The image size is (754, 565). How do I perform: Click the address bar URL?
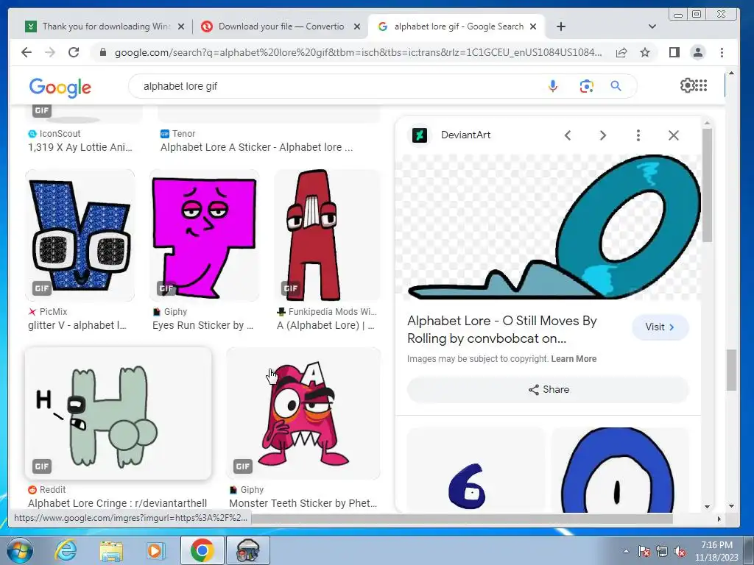tap(359, 52)
